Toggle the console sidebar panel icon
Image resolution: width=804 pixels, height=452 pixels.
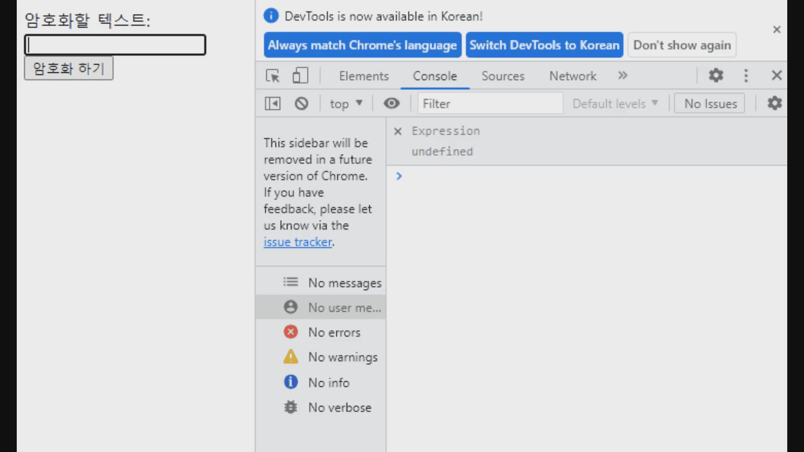tap(273, 103)
